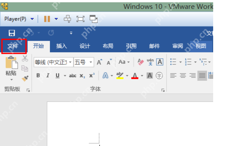Viewport: 228px width, 146px height.
Task: Switch to the 设计 (Design) tab
Action: tap(85, 46)
